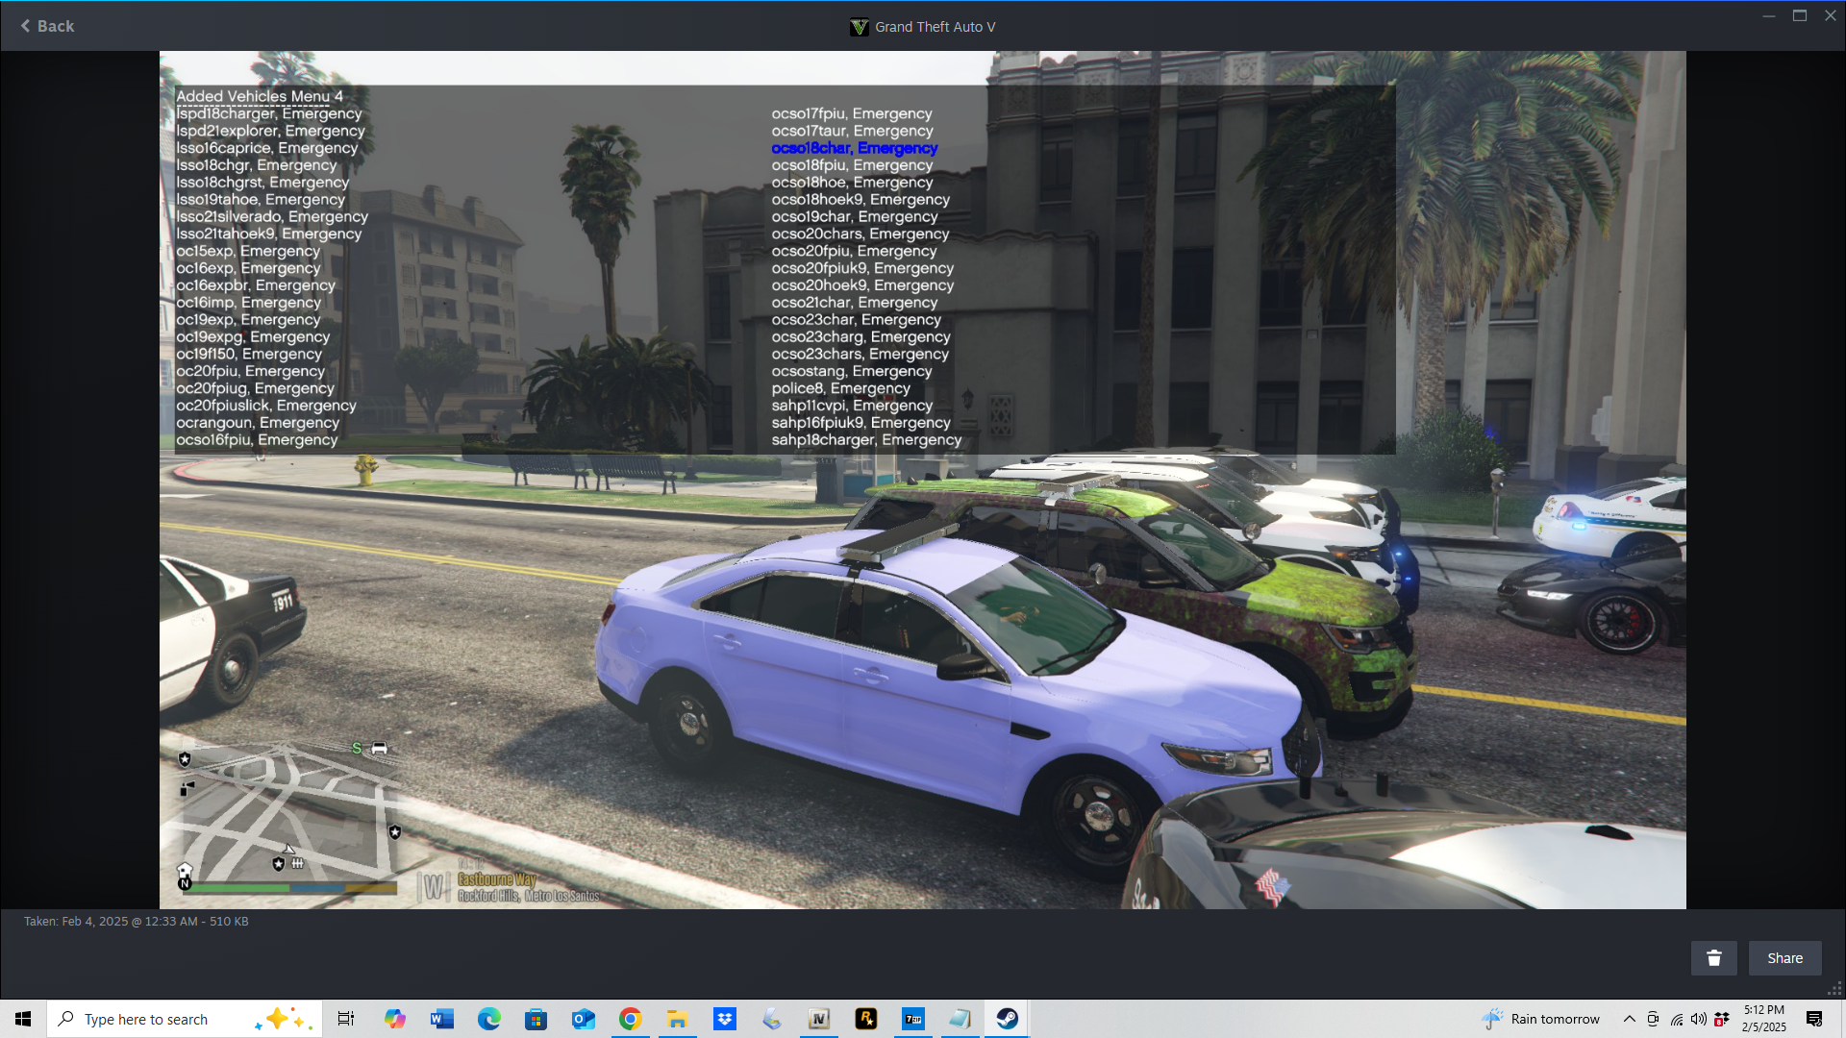Expand hidden system tray icons chevron

tap(1629, 1019)
